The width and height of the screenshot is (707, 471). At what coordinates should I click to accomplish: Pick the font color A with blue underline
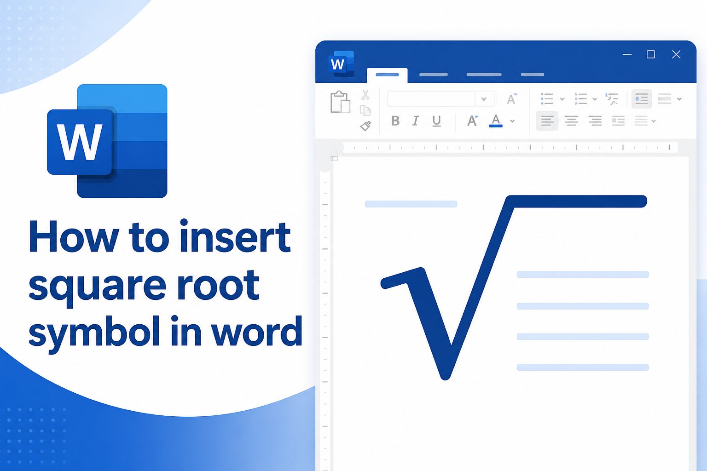496,121
